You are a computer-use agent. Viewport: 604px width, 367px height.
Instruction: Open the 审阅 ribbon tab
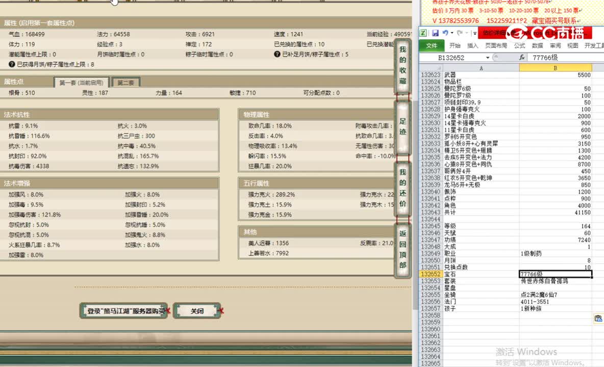click(x=555, y=45)
